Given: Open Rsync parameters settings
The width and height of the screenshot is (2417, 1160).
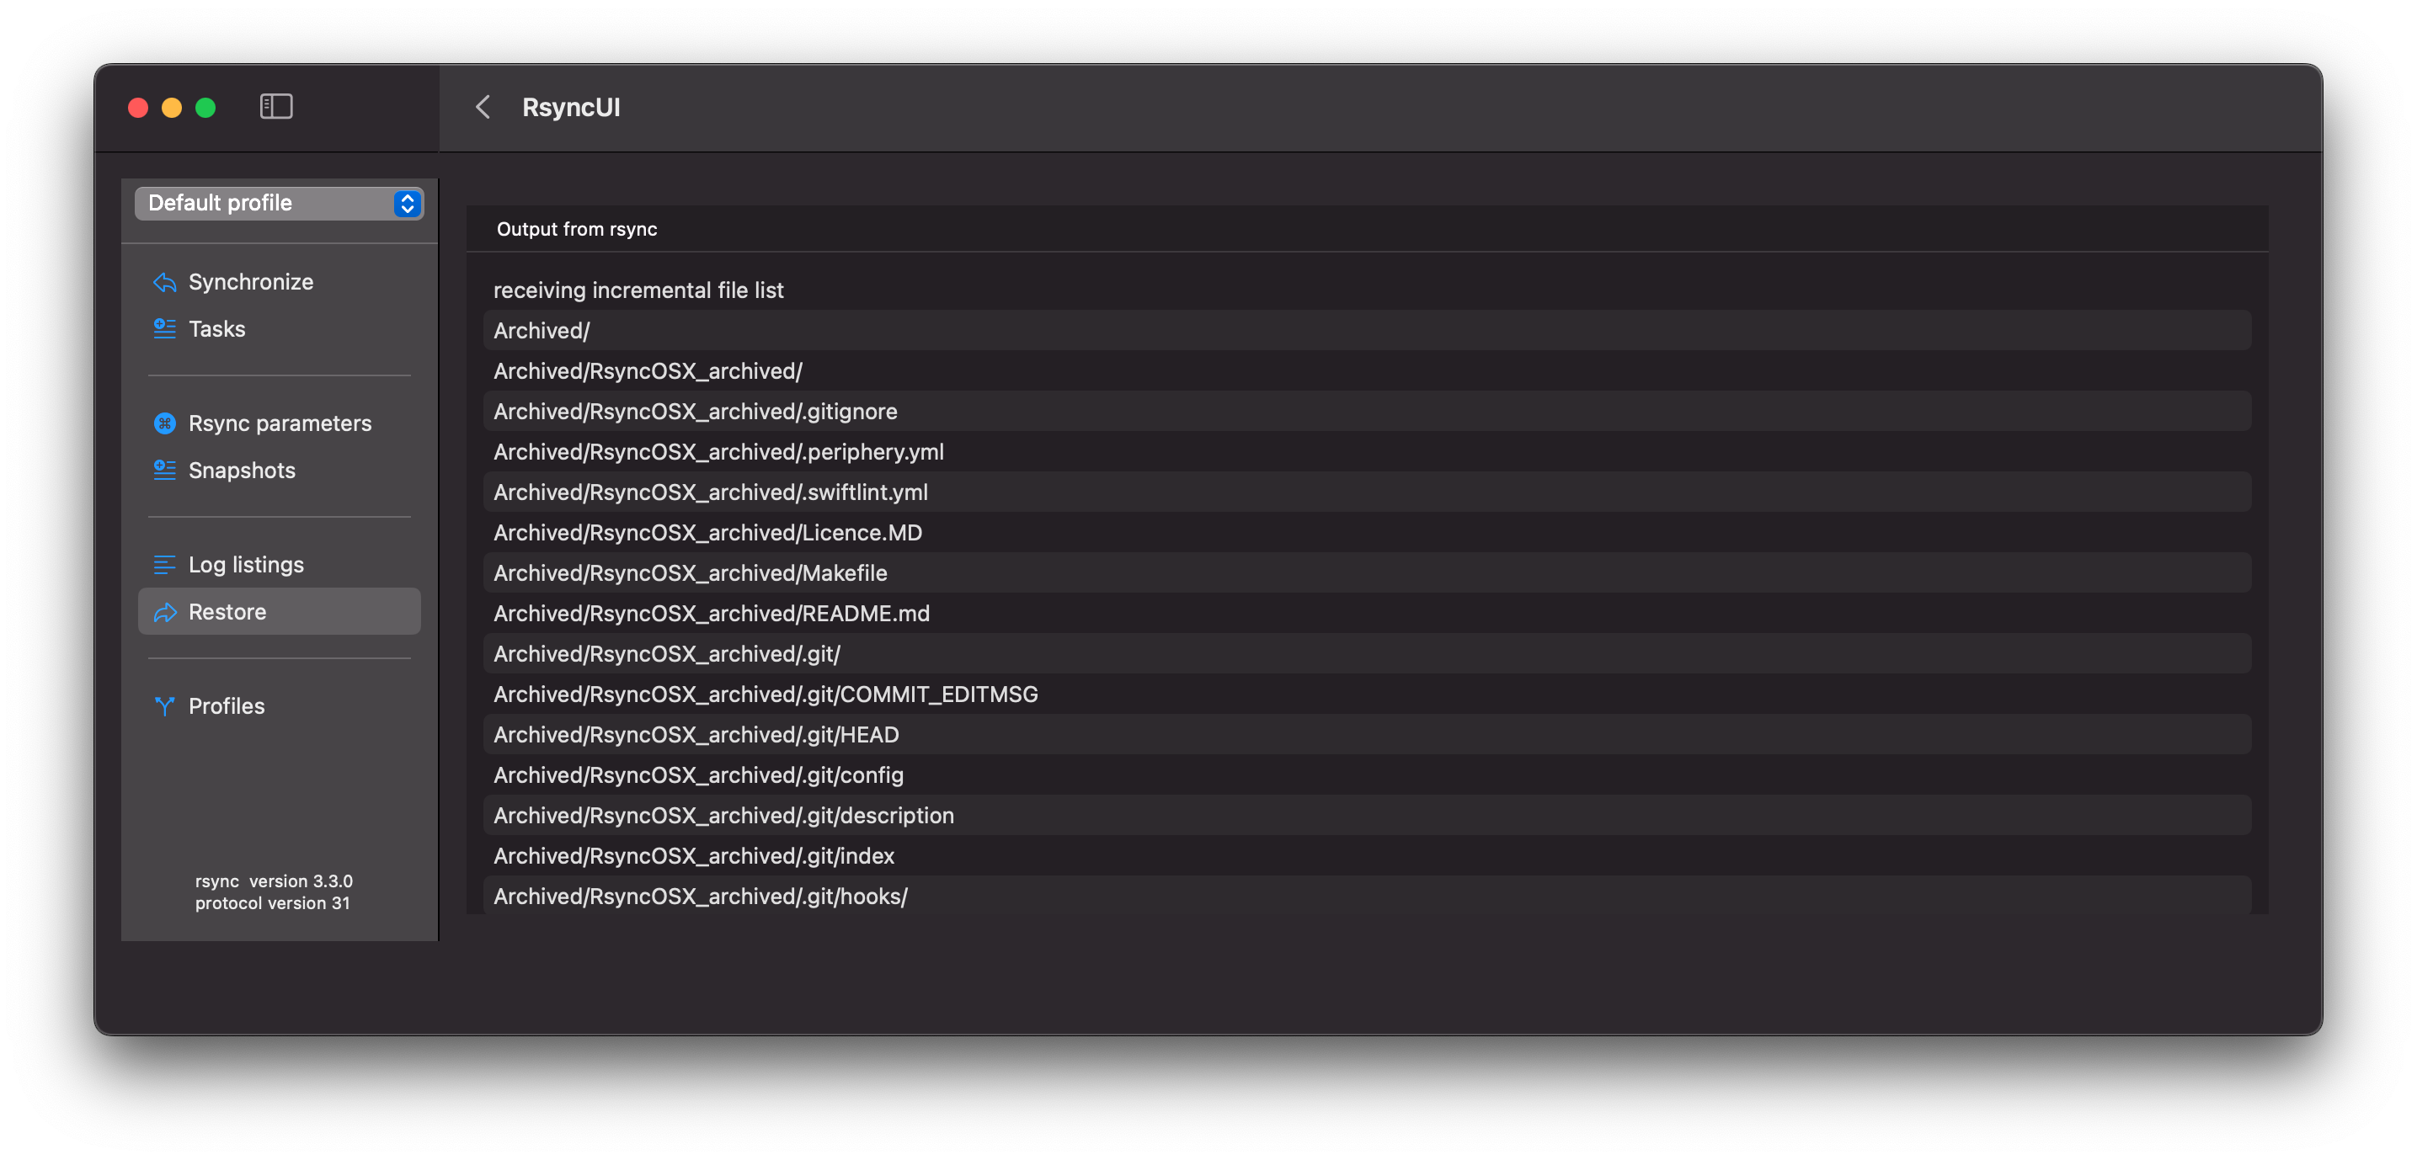Looking at the screenshot, I should [280, 424].
